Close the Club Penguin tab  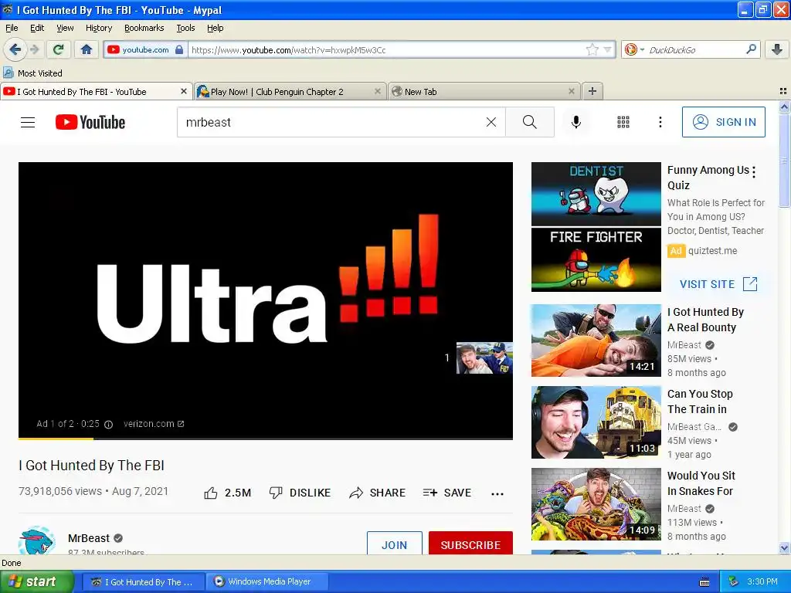click(x=377, y=91)
